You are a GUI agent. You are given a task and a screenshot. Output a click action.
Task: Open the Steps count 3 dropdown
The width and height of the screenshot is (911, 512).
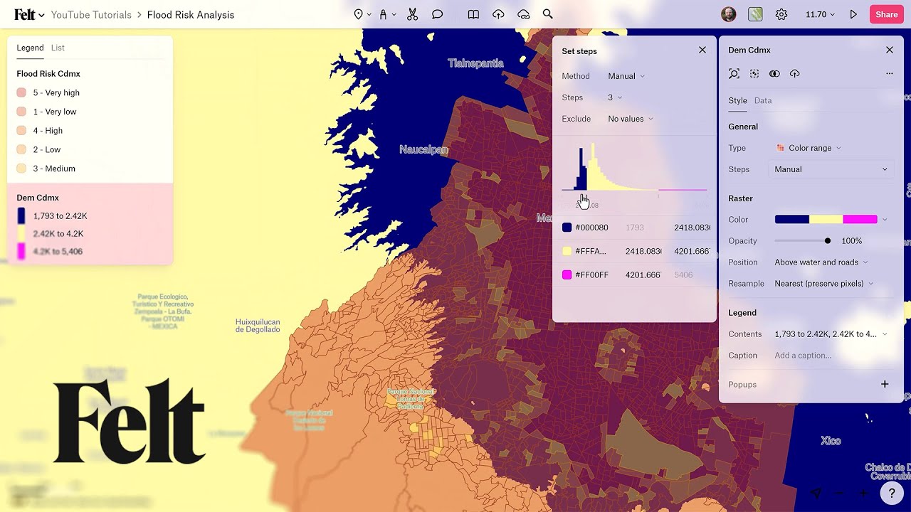(x=615, y=97)
